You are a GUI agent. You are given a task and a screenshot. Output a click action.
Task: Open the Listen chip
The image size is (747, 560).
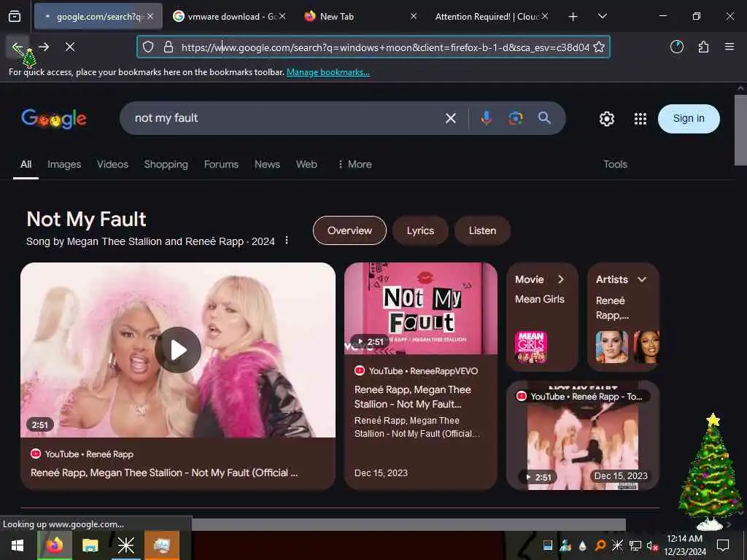coord(482,230)
